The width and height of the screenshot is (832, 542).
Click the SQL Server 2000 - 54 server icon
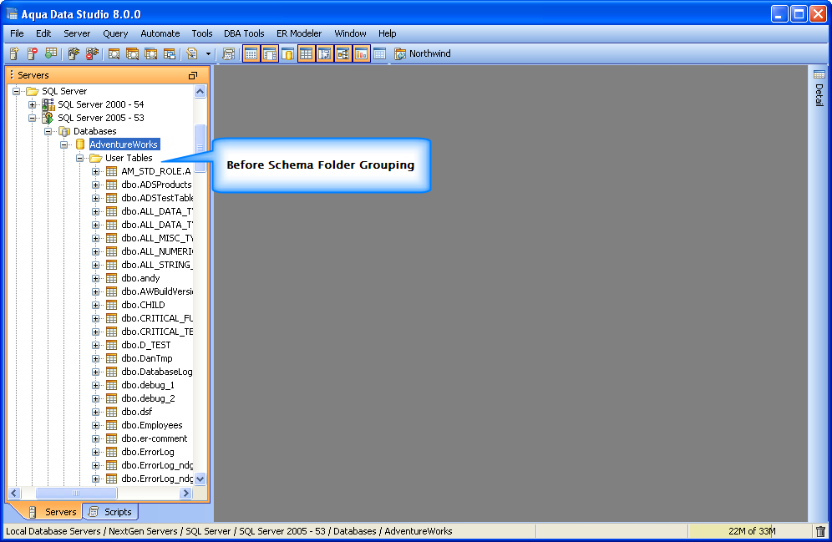(48, 104)
